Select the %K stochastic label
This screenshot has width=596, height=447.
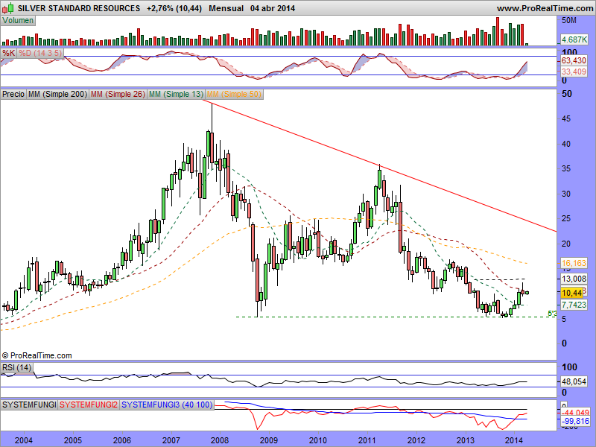click(8, 54)
